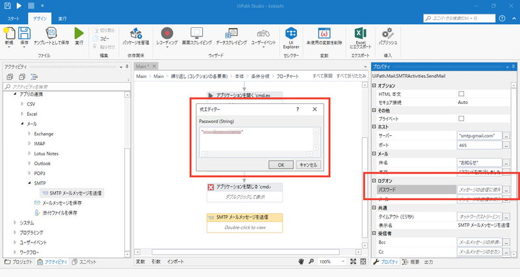Click the universal search box
The image size is (520, 277).
tap(460, 18)
